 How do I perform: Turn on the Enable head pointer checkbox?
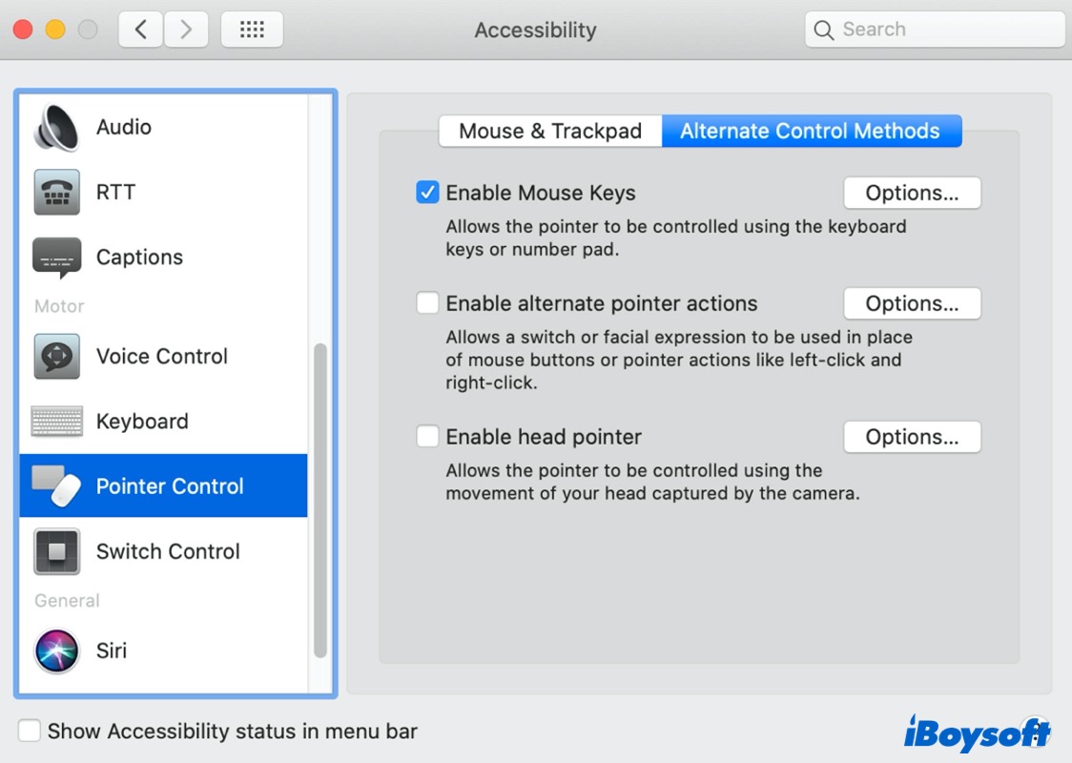pos(427,437)
